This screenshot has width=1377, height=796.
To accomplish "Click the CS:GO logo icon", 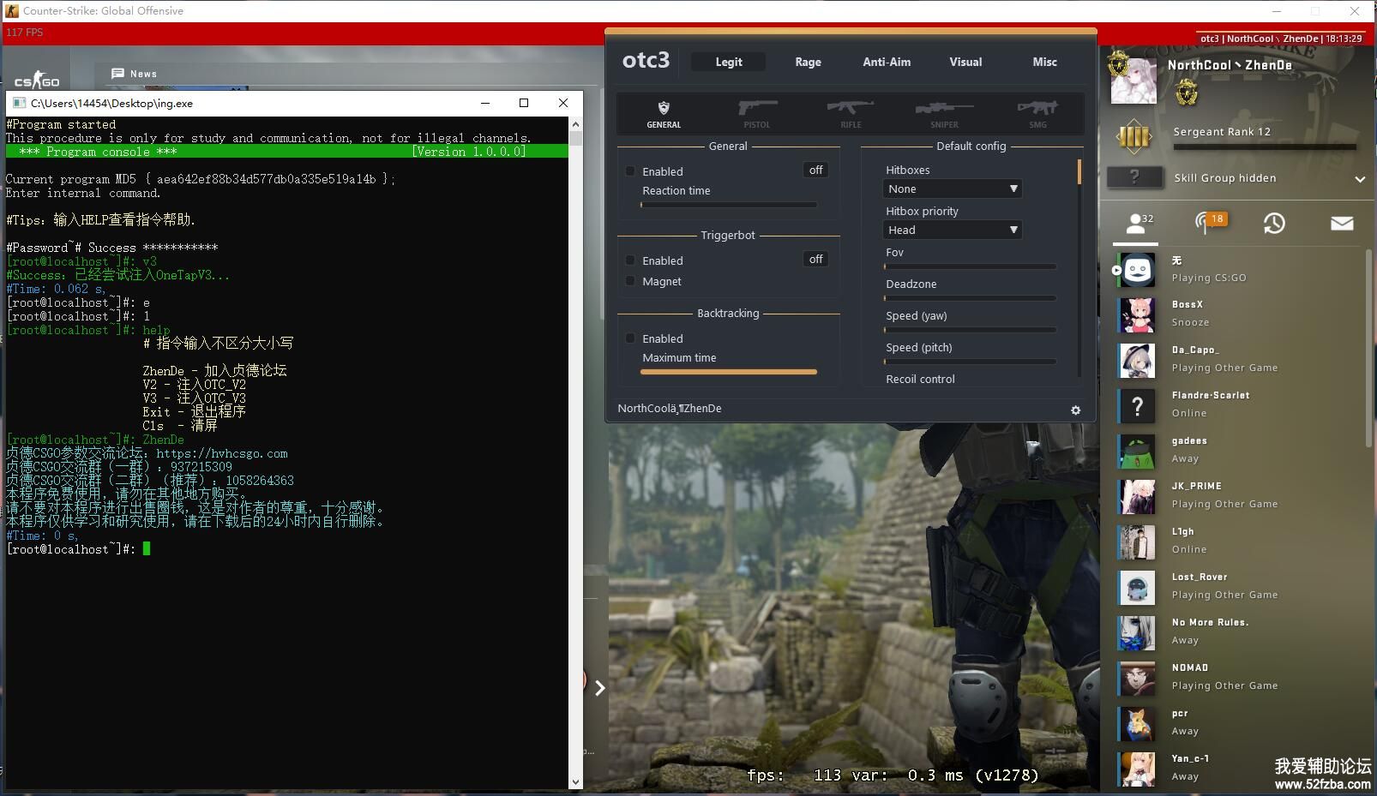I will (x=37, y=81).
